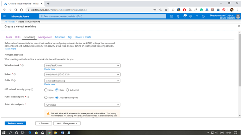Open the Action Center notifications icon
The height and width of the screenshot is (136, 242).
coord(235,133)
